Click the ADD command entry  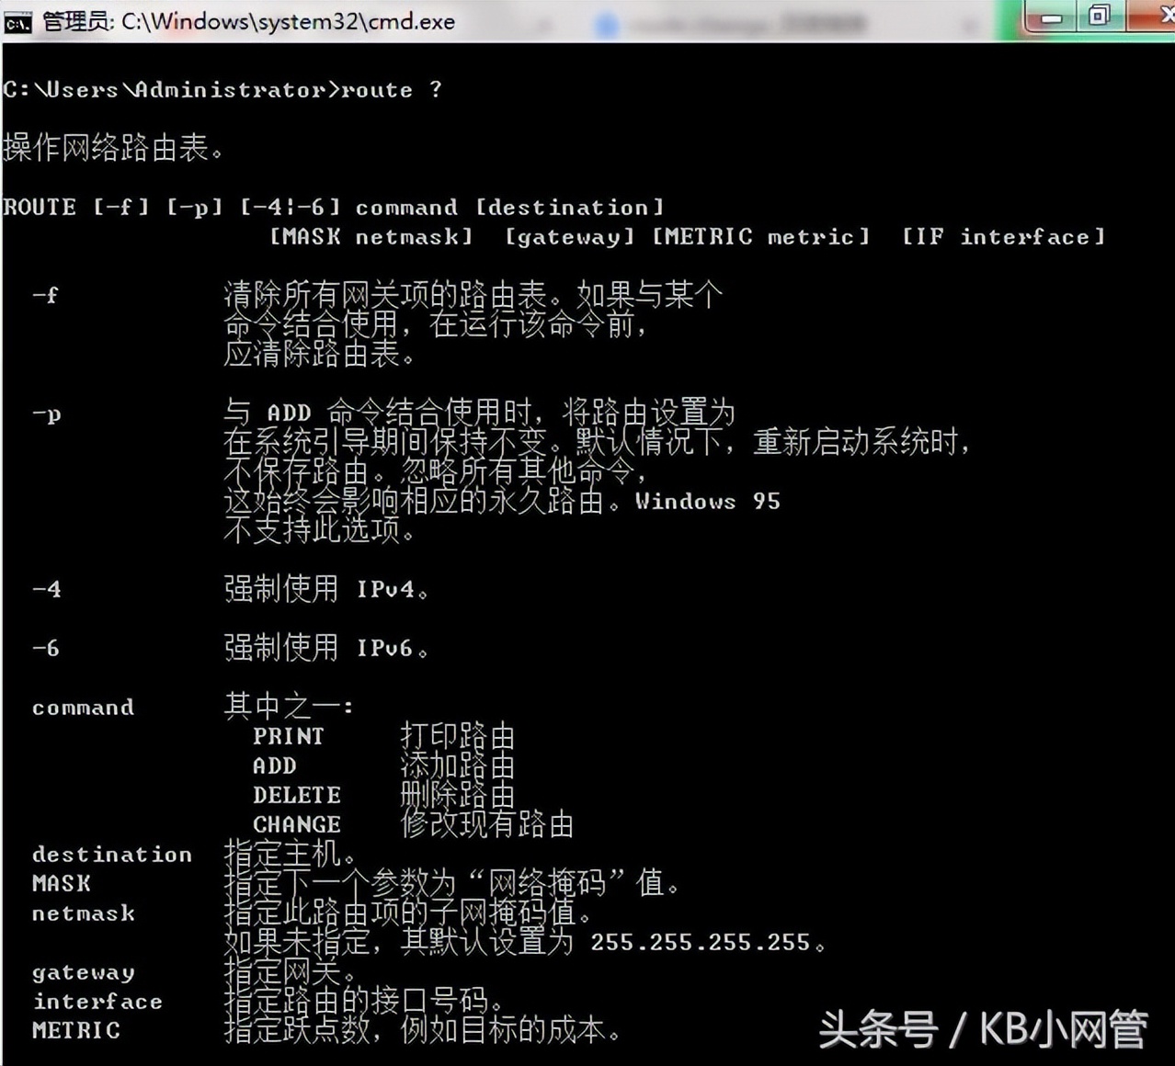point(274,765)
